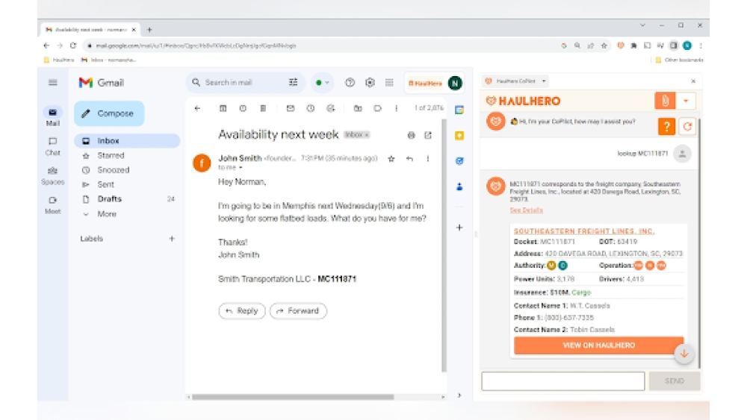This screenshot has width=747, height=420.
Task: Click the Compose button
Action: pyautogui.click(x=109, y=113)
